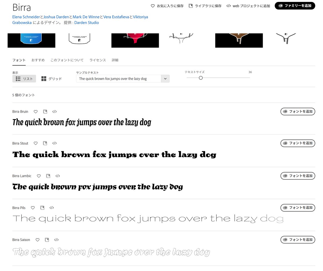
Task: Click library icon beside ライブラリに保存
Action: coord(191,6)
